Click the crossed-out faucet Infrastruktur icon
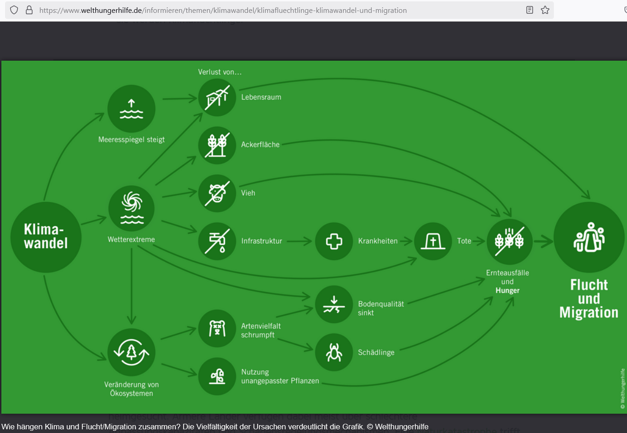The height and width of the screenshot is (433, 627). (x=217, y=241)
